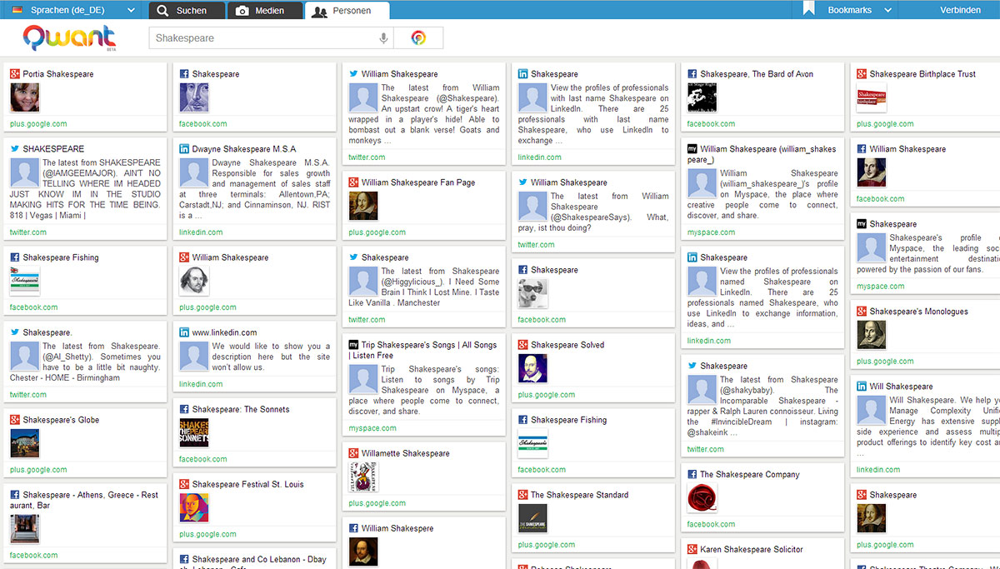This screenshot has width=1000, height=569.
Task: Click LinkedIn icon beside Will Shakespeare
Action: click(862, 387)
